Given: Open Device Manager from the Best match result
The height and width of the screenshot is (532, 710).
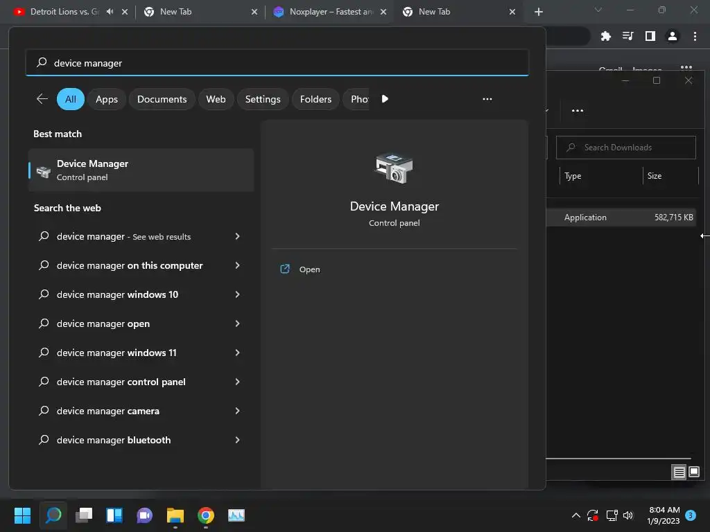Looking at the screenshot, I should tap(141, 170).
